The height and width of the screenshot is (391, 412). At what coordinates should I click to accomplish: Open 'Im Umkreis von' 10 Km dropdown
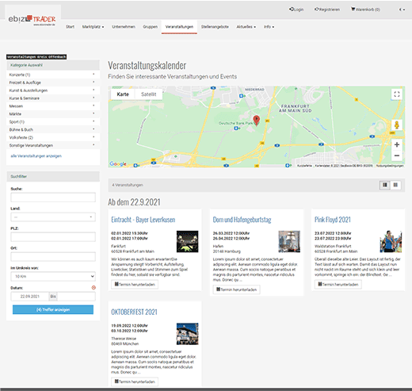(53, 277)
